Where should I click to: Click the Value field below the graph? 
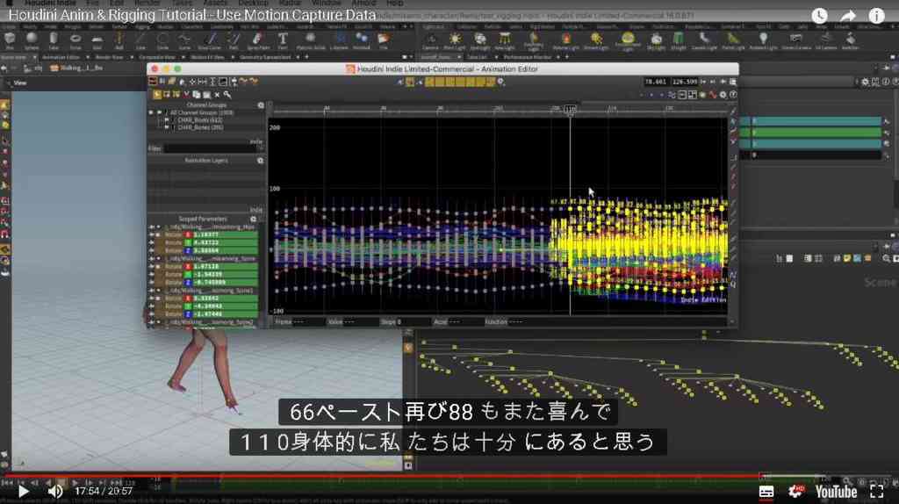361,322
